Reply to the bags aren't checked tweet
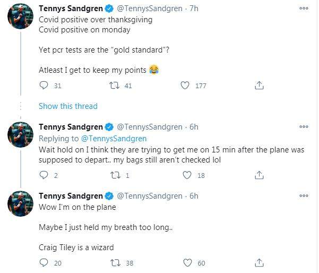Screen dimensions: 319x273 [x=44, y=175]
